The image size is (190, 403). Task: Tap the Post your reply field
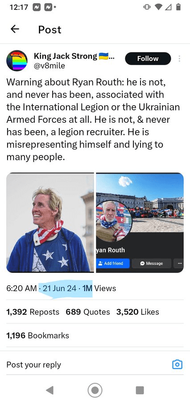pos(87,364)
